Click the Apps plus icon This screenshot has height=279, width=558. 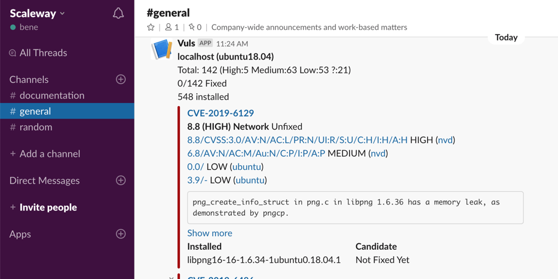[x=121, y=234]
